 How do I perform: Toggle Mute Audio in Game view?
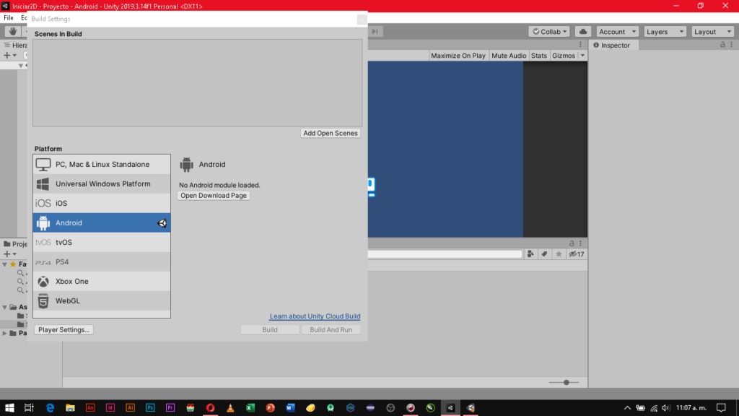coord(509,56)
